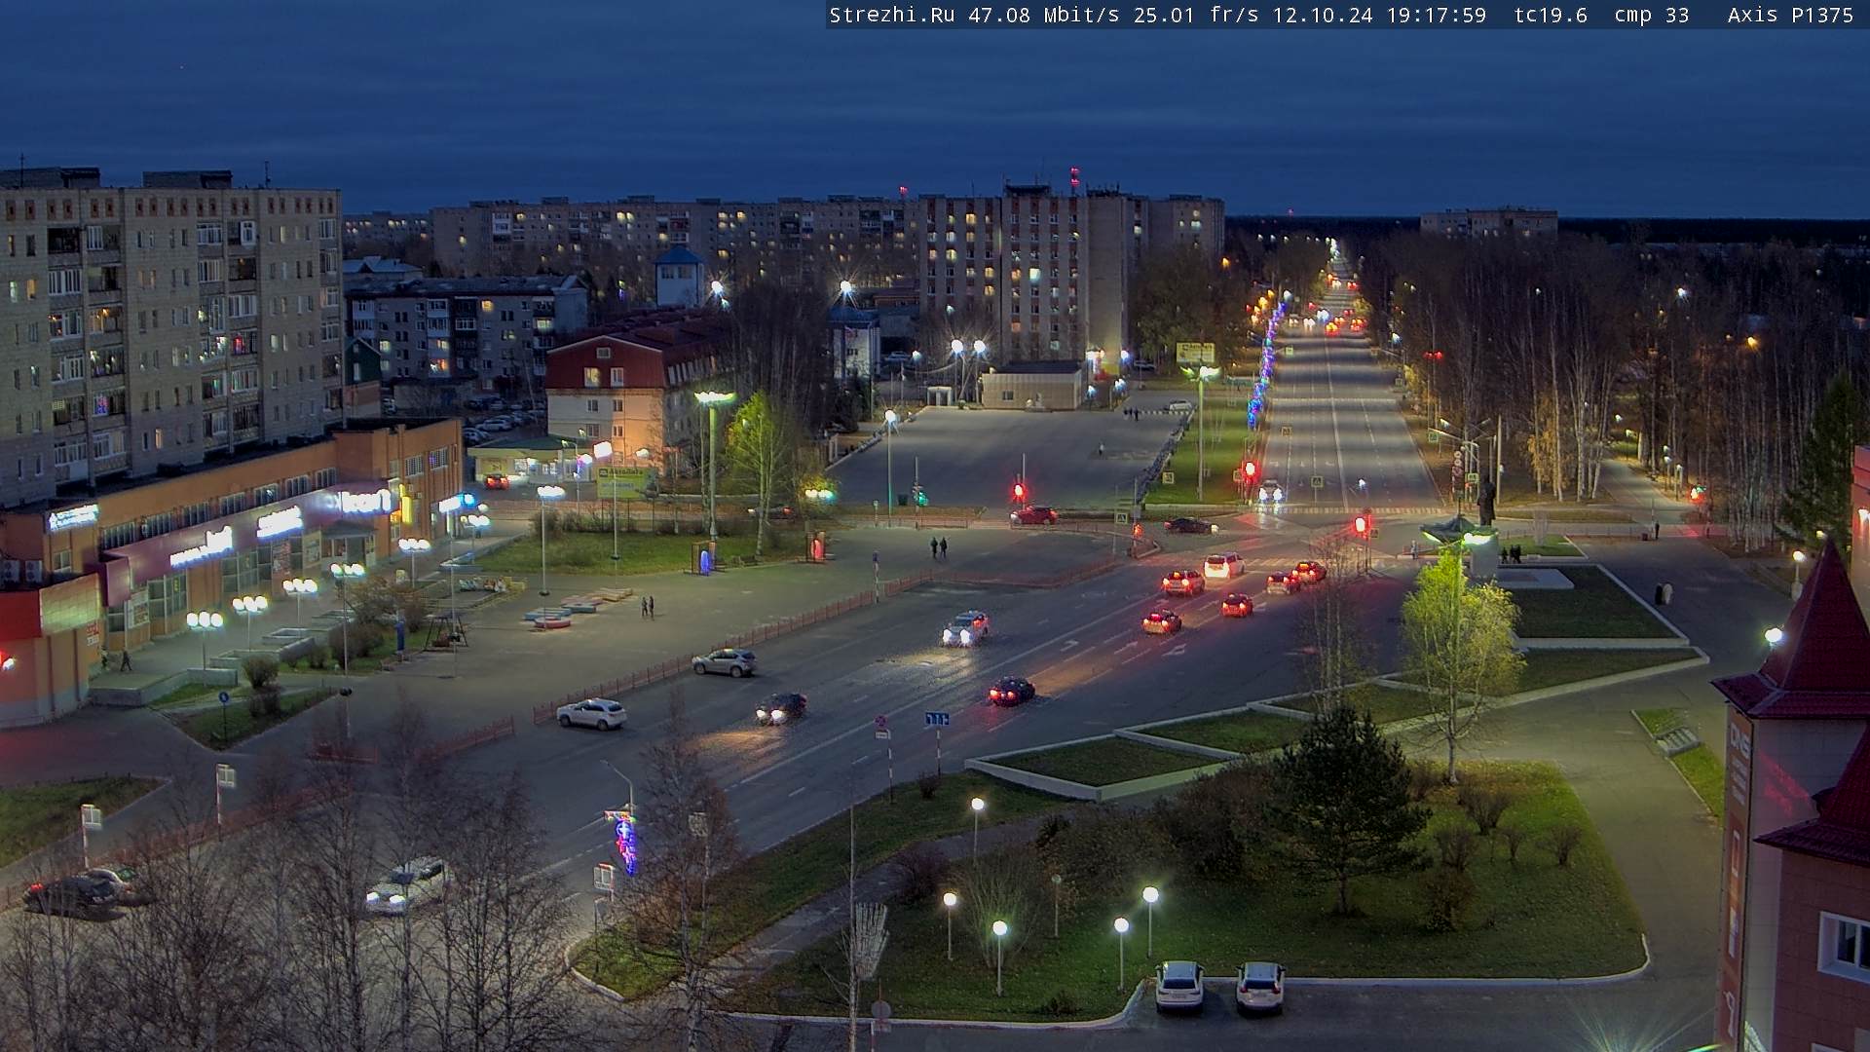Viewport: 1870px width, 1052px height.
Task: Select the "tc19.6" overlay value
Action: [x=1551, y=15]
